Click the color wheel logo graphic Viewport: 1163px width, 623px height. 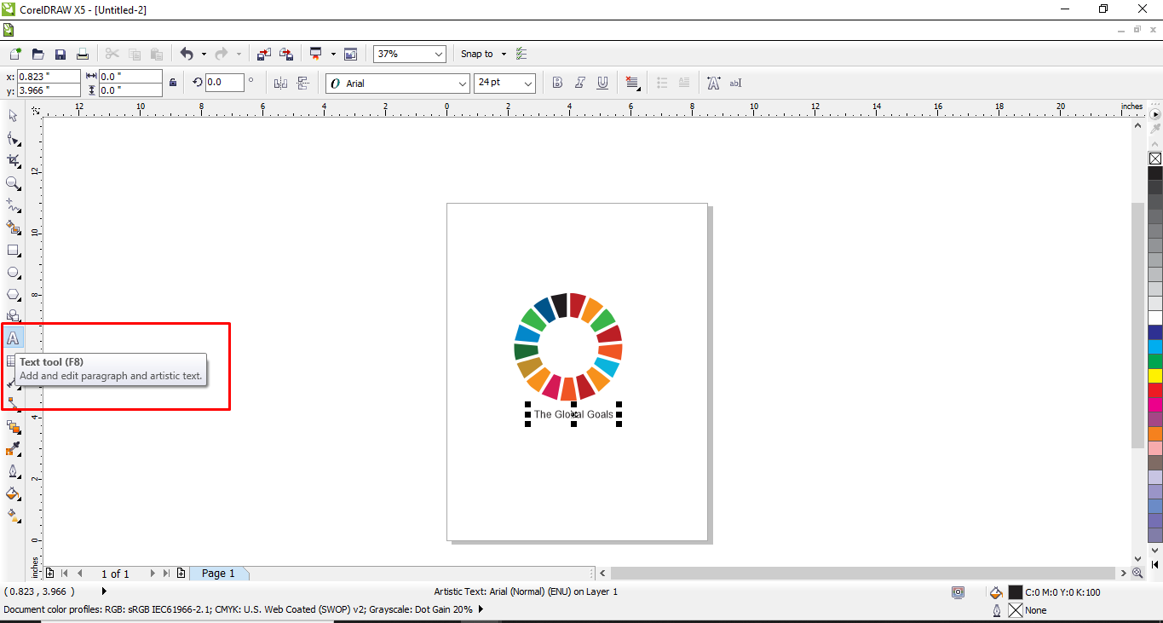(x=568, y=347)
